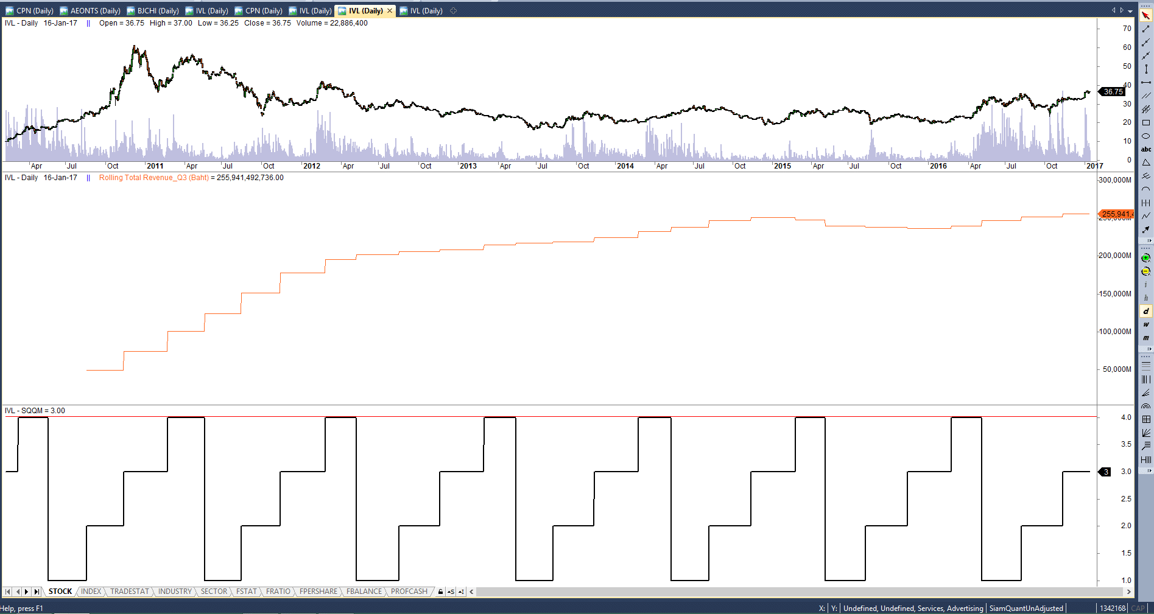Select the rectangle drawing tool
Screen dimensions: 1154x614
pos(1145,122)
